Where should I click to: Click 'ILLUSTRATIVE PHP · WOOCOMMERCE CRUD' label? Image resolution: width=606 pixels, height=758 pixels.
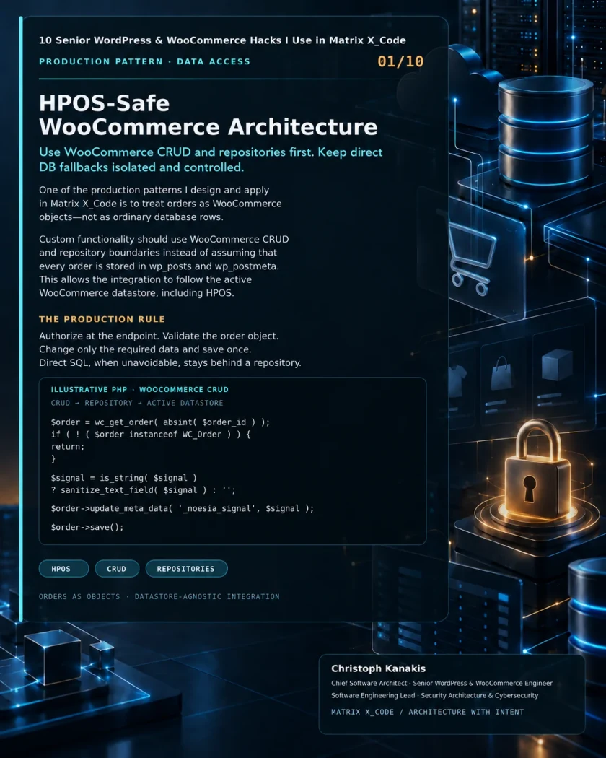tap(140, 389)
